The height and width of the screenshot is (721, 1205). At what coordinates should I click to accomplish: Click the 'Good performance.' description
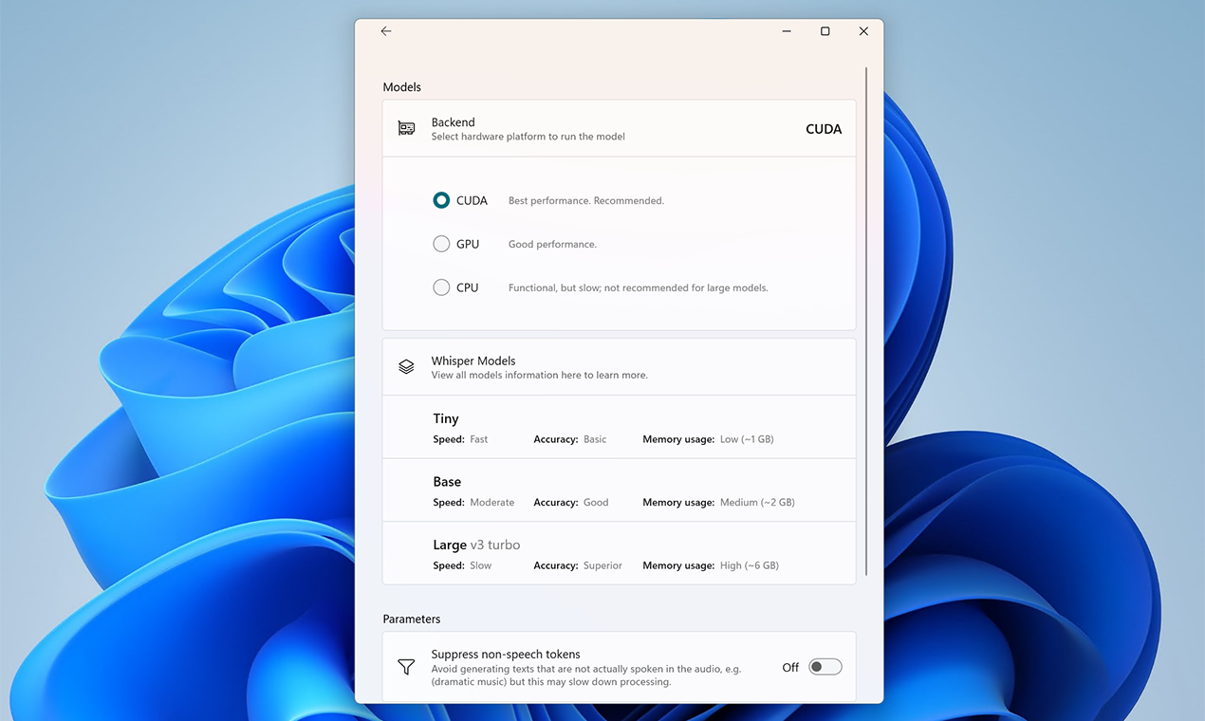coord(552,245)
